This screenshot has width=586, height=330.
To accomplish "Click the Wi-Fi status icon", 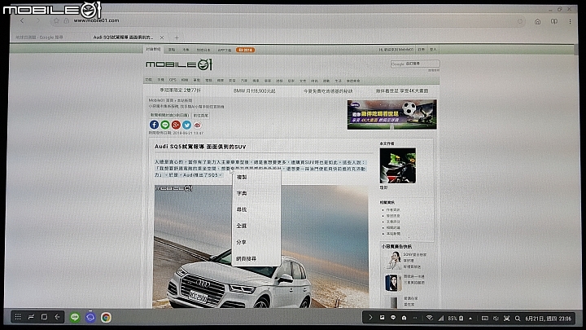I will (430, 318).
